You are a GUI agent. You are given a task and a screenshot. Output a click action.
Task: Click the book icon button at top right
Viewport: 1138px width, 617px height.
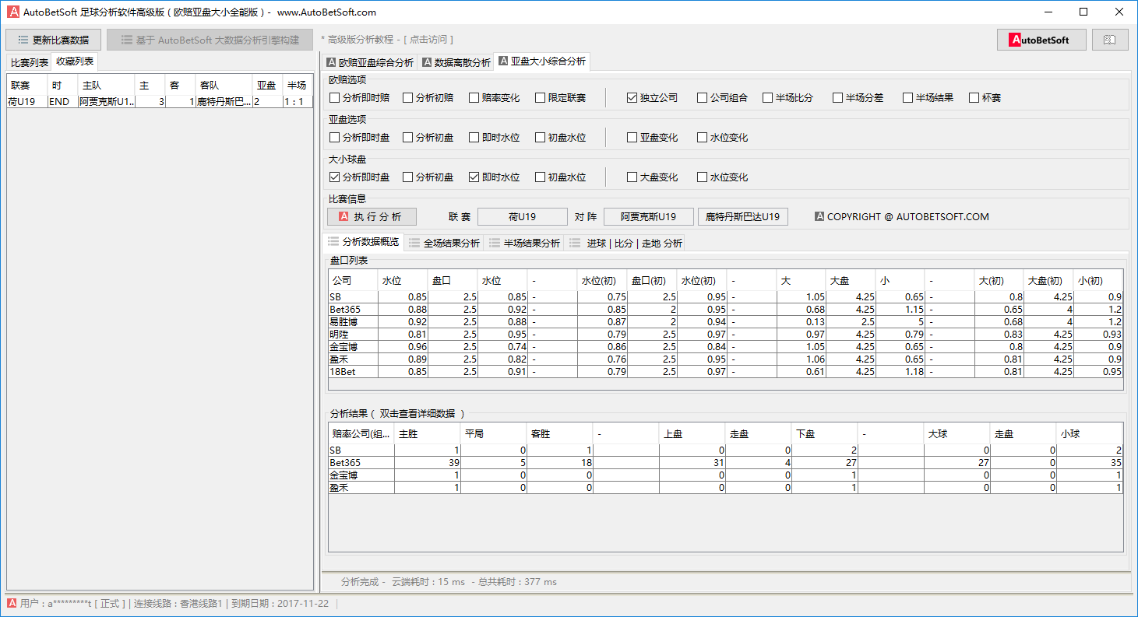point(1110,40)
